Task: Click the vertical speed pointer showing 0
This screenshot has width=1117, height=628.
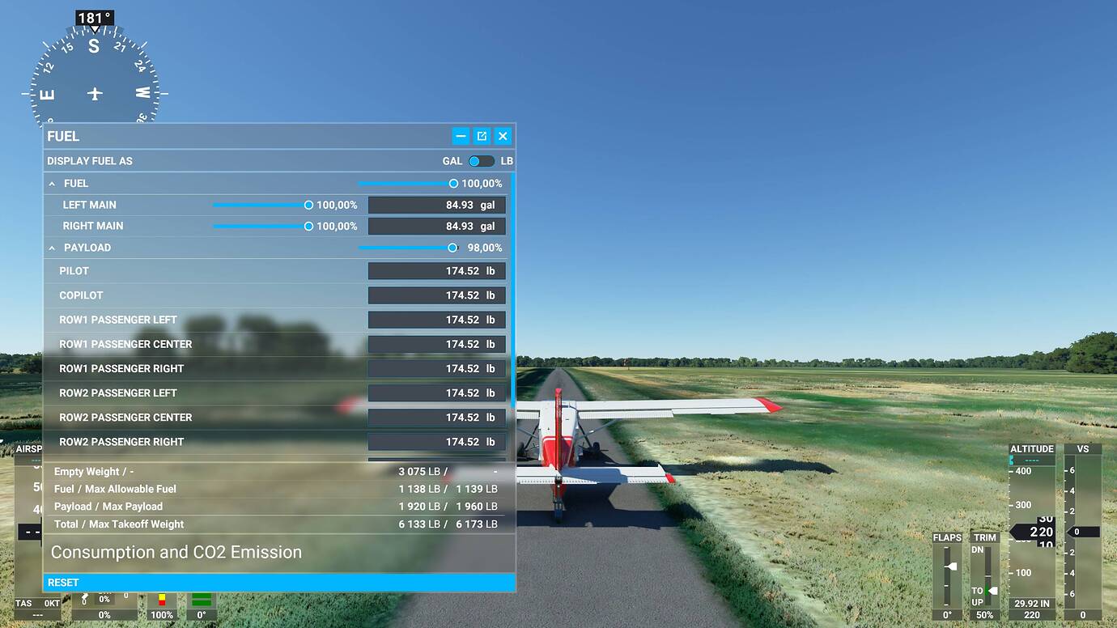Action: (1083, 532)
